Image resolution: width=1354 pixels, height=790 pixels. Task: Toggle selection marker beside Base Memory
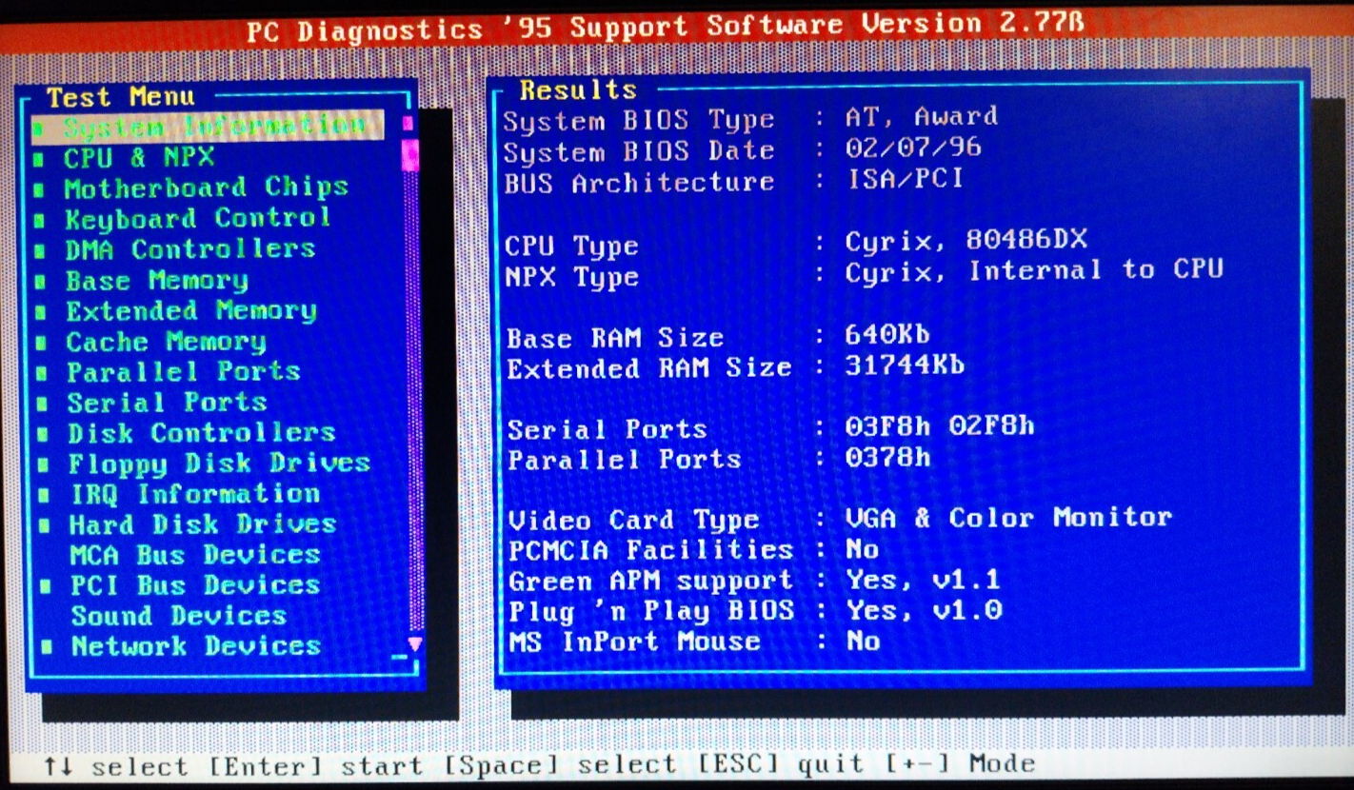40,283
